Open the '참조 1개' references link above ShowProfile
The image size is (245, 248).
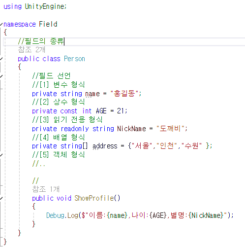point(46,189)
